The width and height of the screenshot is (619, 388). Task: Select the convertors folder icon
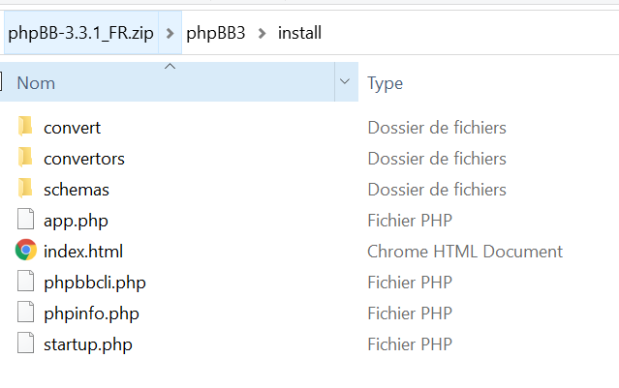(x=25, y=158)
